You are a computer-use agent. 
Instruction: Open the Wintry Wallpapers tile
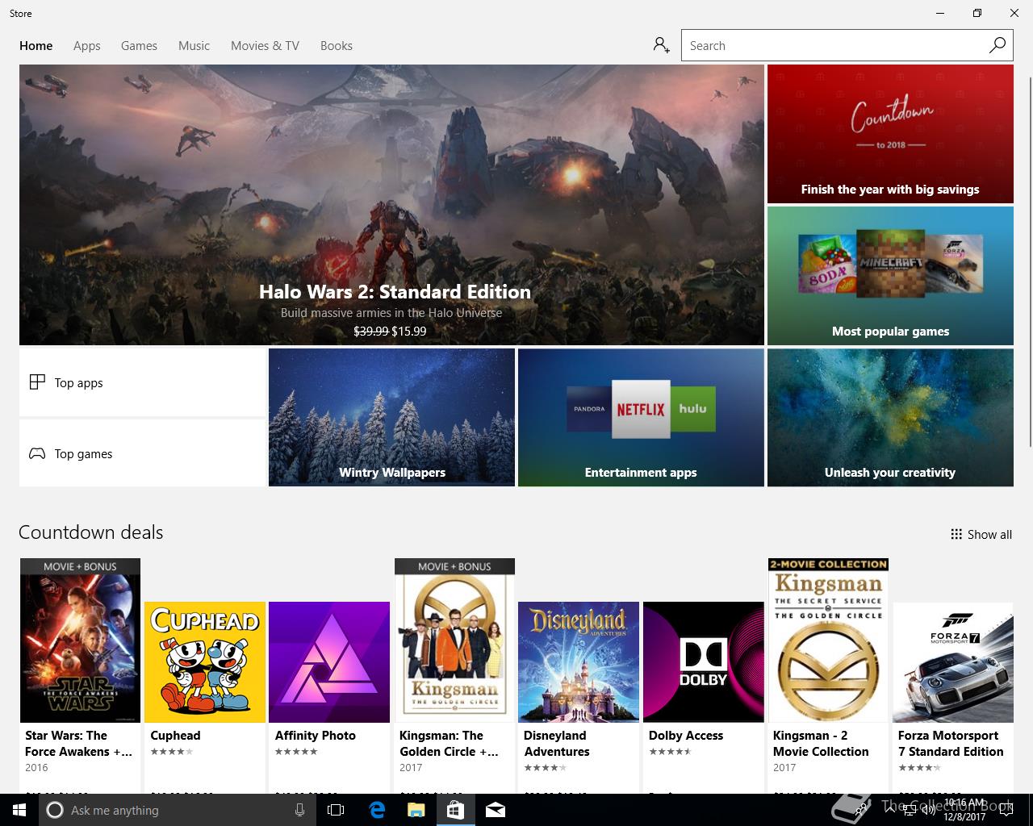391,417
